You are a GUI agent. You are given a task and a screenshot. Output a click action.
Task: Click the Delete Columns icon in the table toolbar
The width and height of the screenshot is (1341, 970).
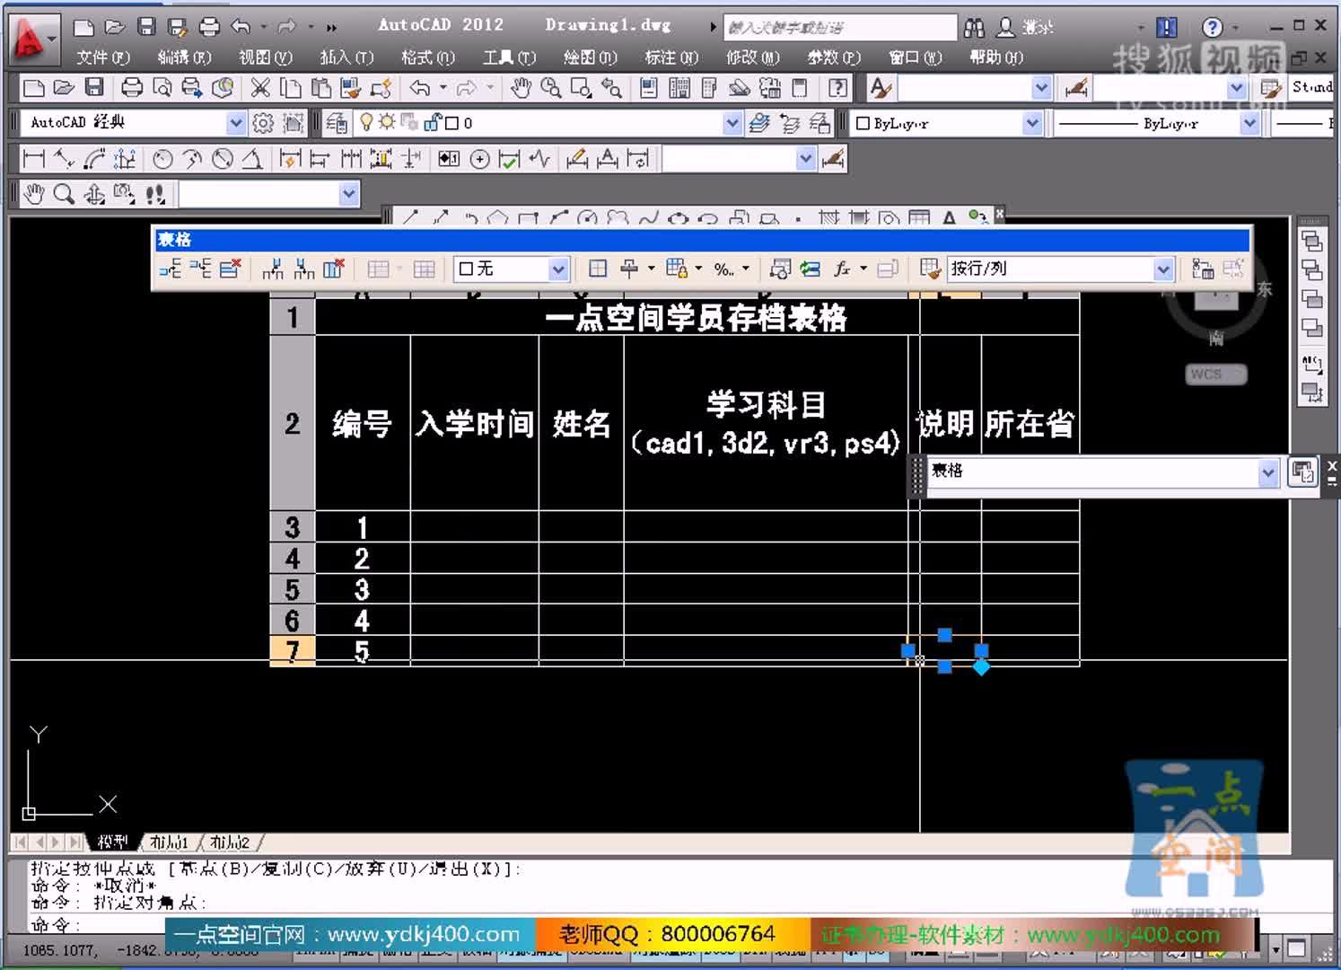(334, 269)
